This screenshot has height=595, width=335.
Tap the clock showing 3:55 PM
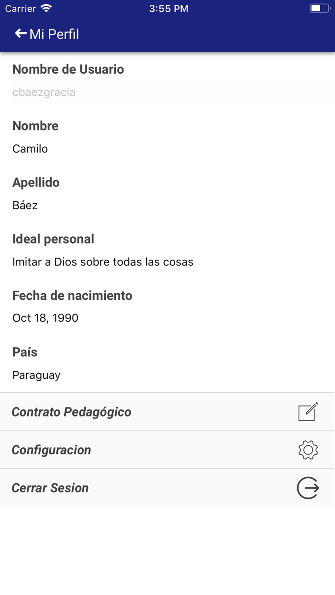point(169,8)
